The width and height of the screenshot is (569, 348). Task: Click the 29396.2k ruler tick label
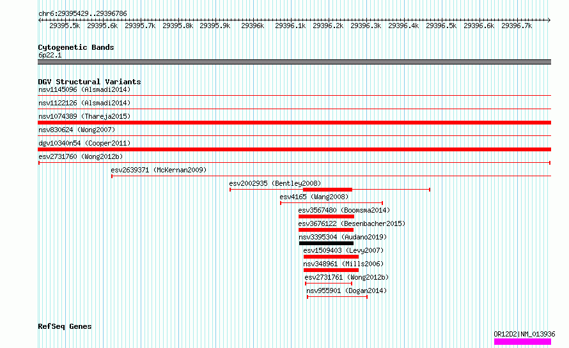tap(328, 26)
